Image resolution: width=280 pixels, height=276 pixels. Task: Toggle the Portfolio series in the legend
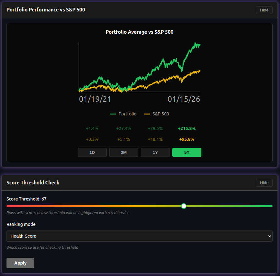(123, 114)
